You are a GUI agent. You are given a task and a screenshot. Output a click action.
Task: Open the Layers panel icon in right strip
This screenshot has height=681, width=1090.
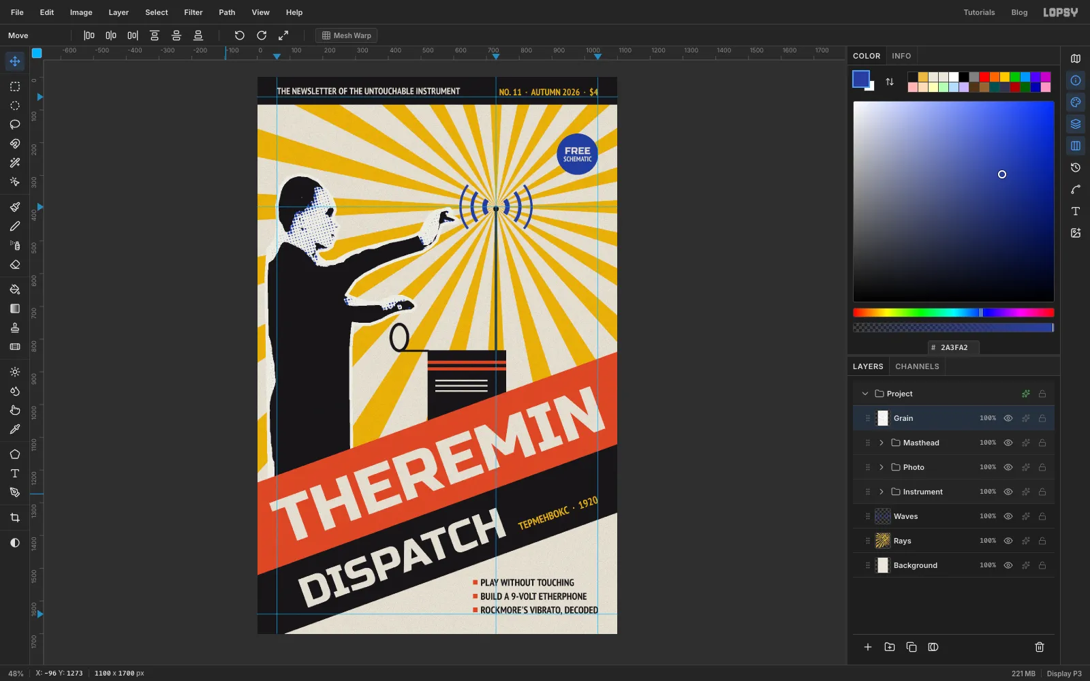[x=1076, y=124]
